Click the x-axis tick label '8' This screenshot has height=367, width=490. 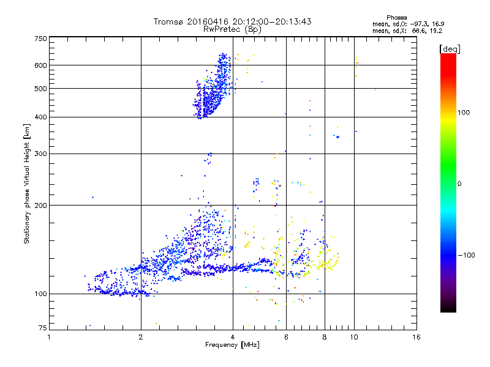[x=325, y=337]
